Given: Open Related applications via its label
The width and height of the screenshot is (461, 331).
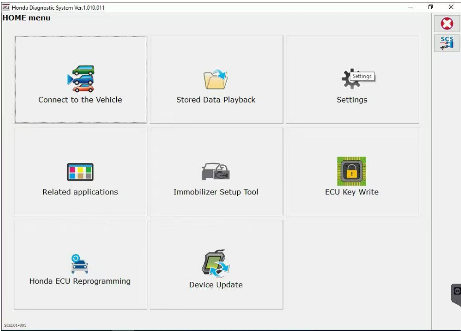Looking at the screenshot, I should (x=80, y=192).
